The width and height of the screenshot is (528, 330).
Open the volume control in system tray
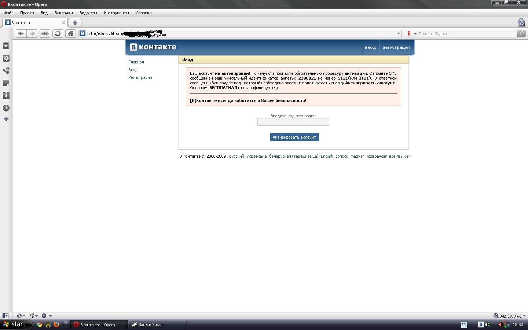488,324
